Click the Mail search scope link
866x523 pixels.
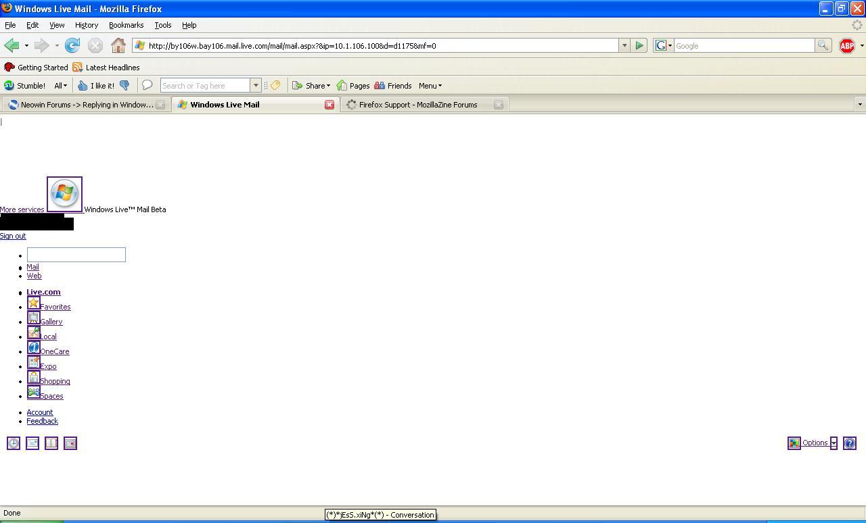click(32, 267)
